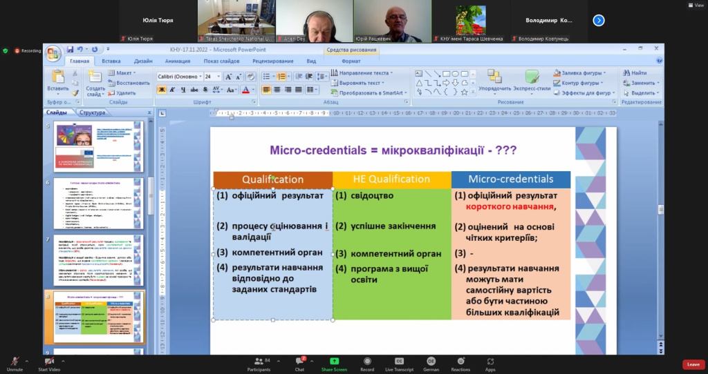The width and height of the screenshot is (708, 374).
Task: Click the red Leave button in Zoom
Action: coord(693,364)
